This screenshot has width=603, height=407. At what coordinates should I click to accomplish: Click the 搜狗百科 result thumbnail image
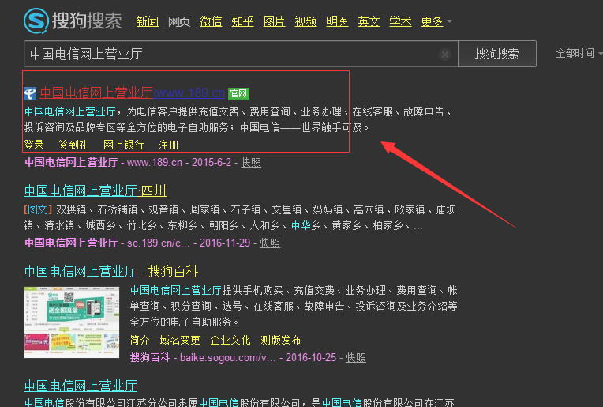click(72, 322)
